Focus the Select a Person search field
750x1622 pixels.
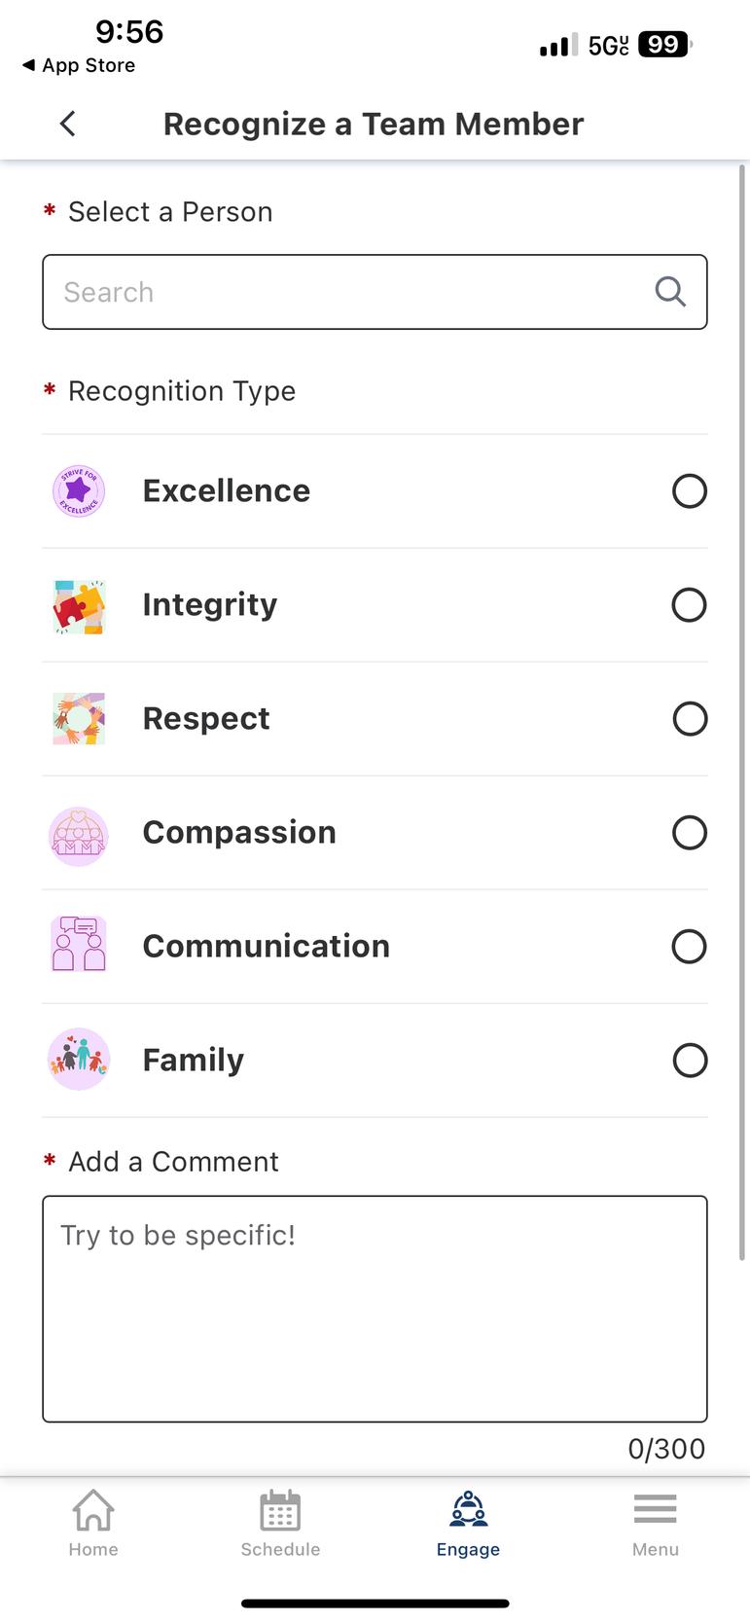[350, 292]
